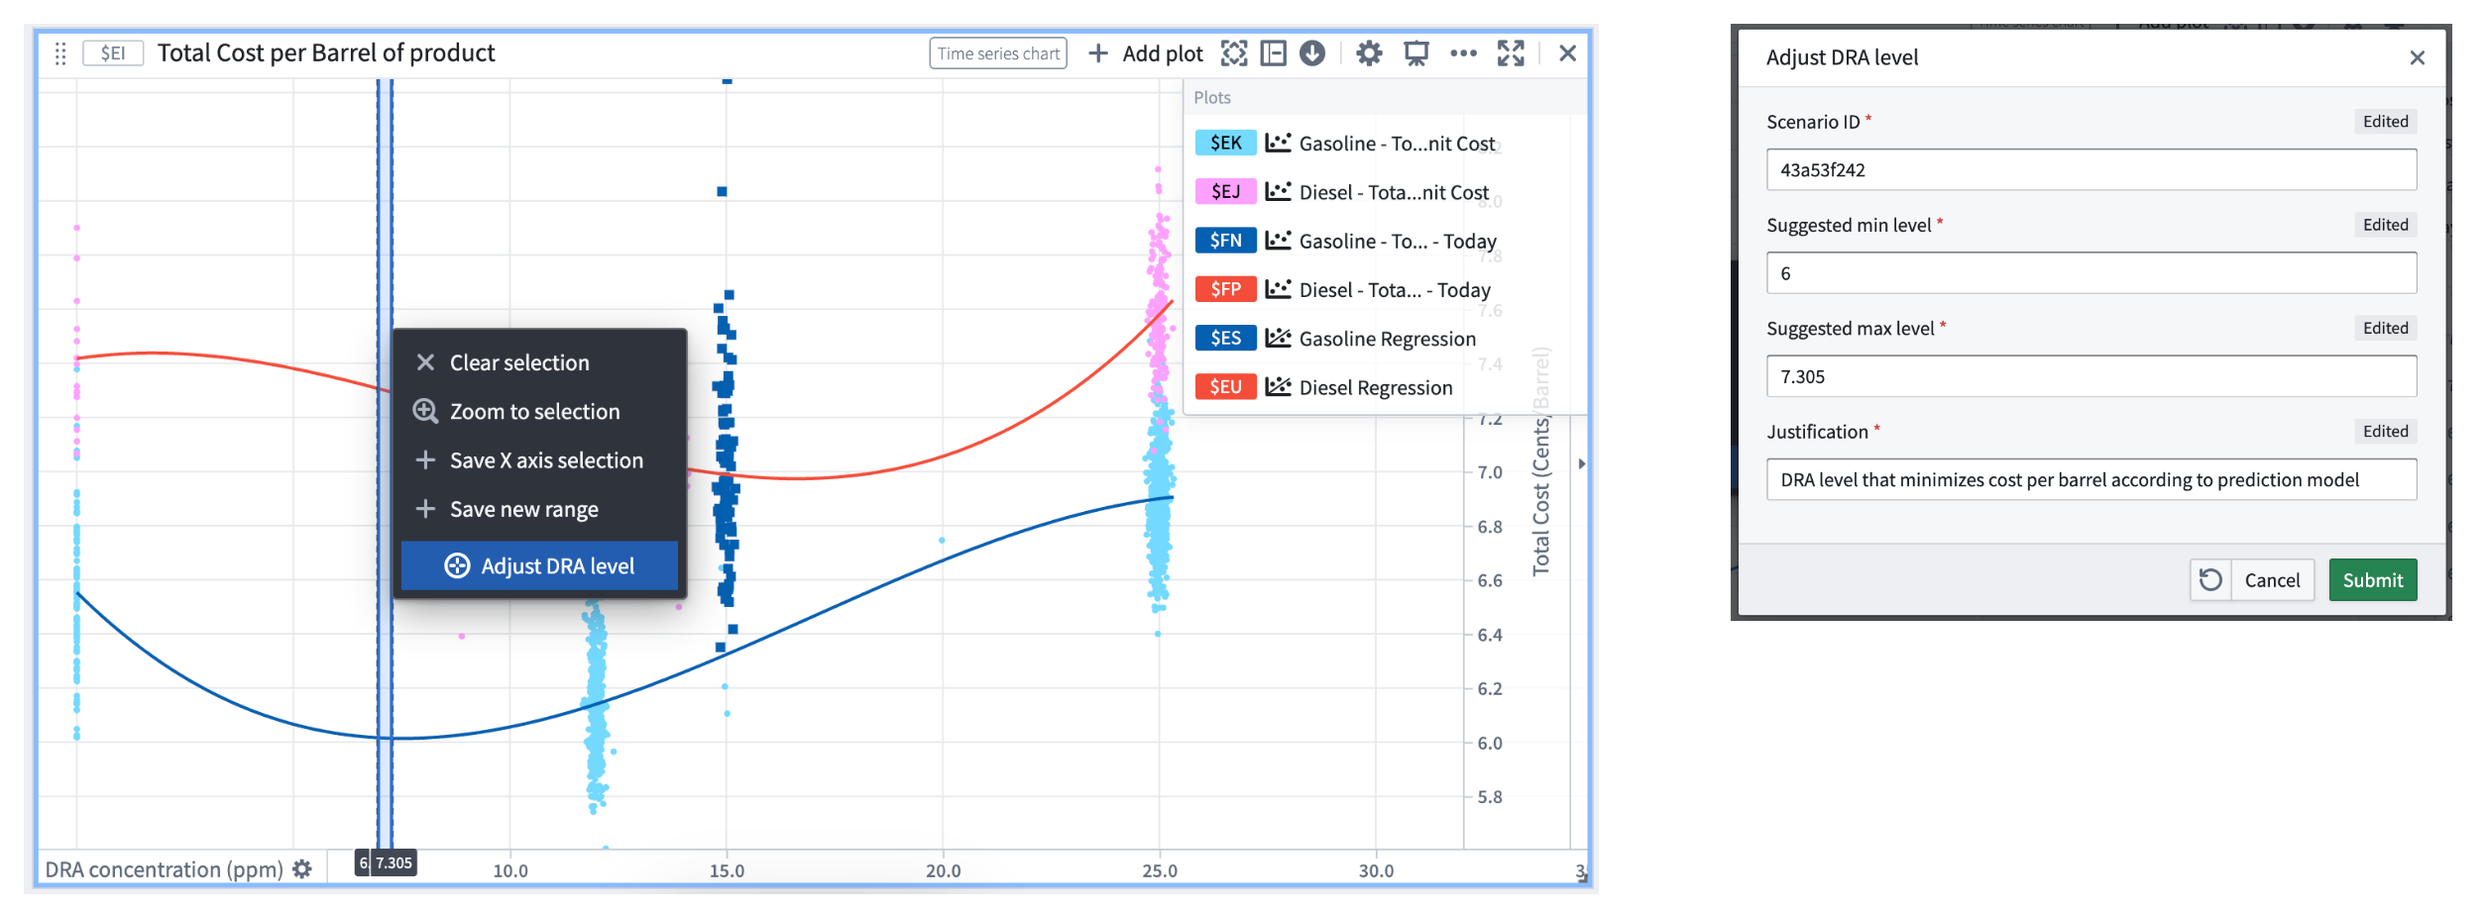
Task: Open the three-dots more options menu
Action: pos(1463,53)
